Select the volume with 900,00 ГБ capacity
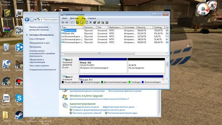This screenshot has width=222, height=125. coord(115,42)
